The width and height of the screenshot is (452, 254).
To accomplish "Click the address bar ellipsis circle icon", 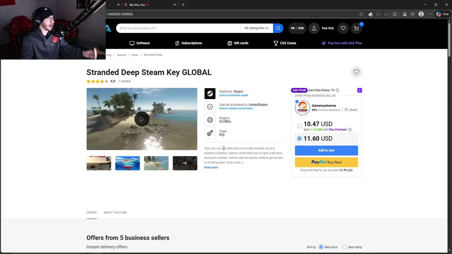I will 378,14.
